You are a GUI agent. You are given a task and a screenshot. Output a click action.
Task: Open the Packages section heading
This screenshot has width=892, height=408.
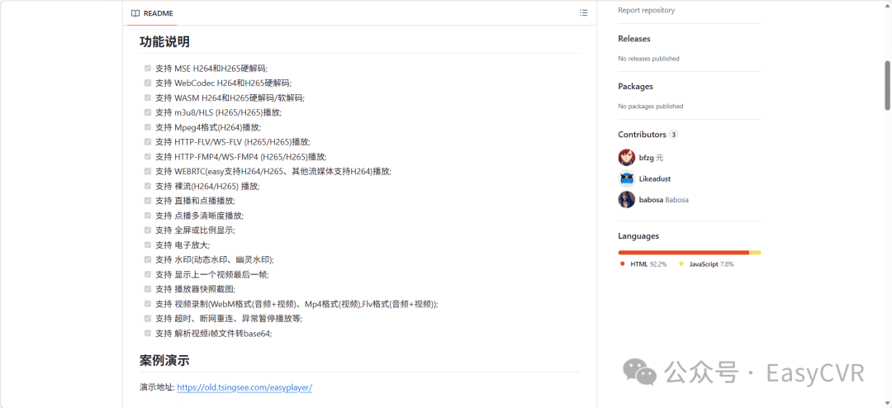click(635, 87)
